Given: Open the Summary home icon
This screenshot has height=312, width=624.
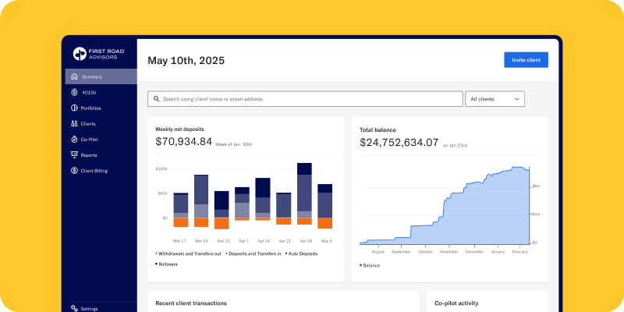Looking at the screenshot, I should pyautogui.click(x=74, y=76).
